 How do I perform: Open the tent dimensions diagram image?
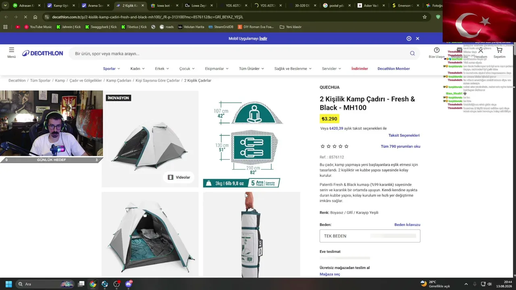[x=252, y=139]
